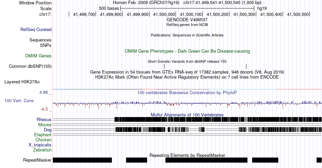
Task: Select the Rhesus alignment label
Action: (x=44, y=119)
